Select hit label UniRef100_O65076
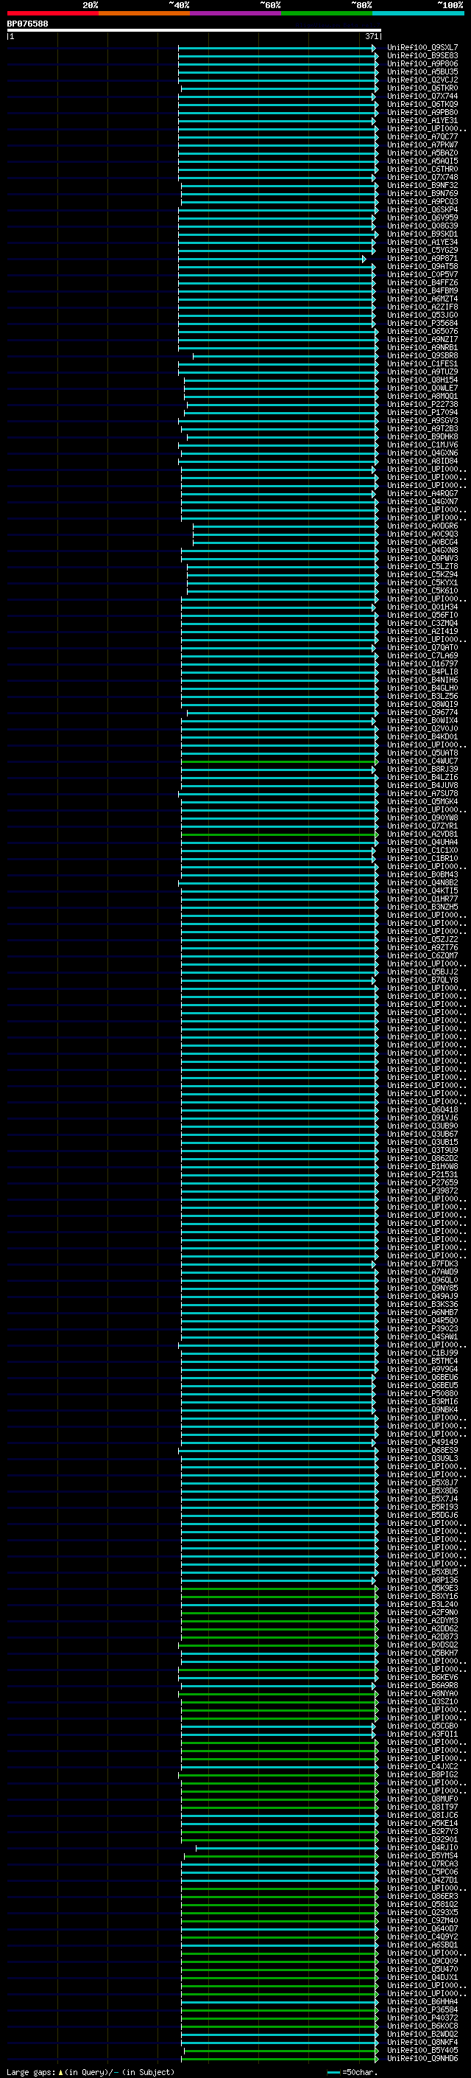This screenshot has width=471, height=2078. click(x=422, y=331)
